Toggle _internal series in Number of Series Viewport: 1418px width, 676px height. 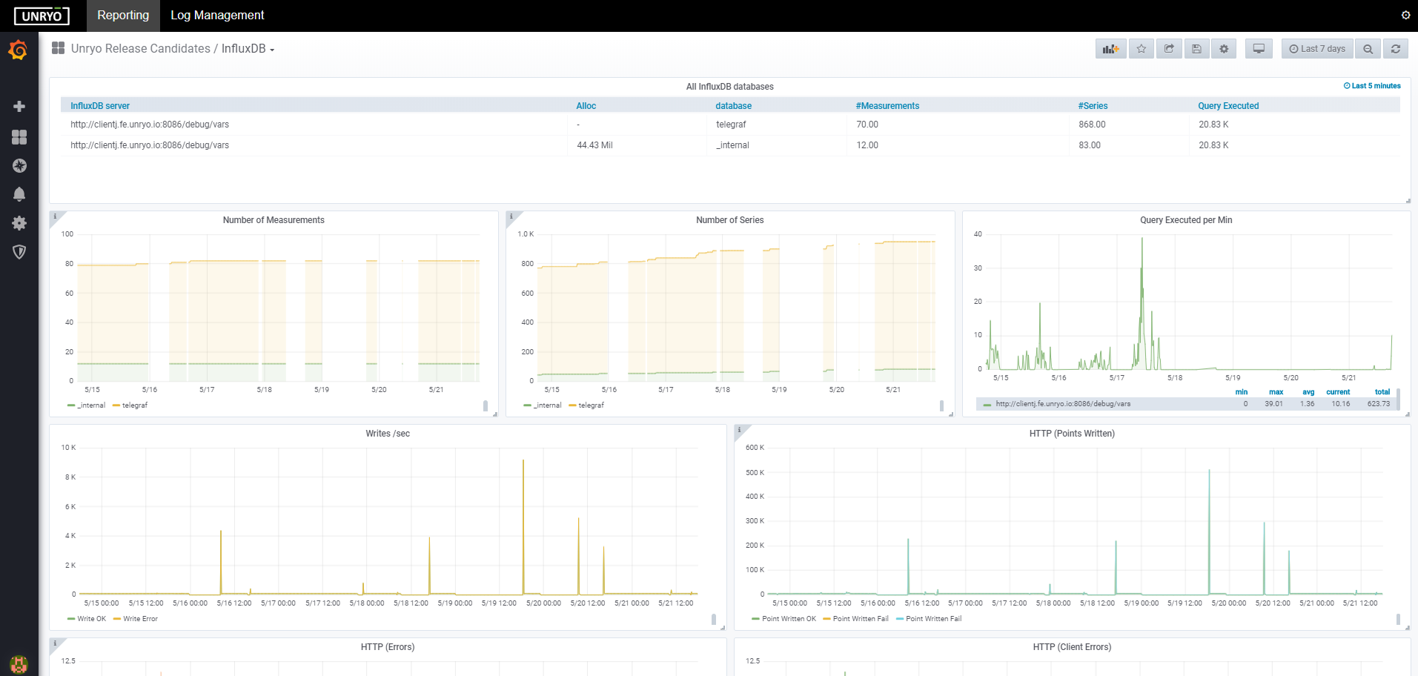click(x=548, y=405)
